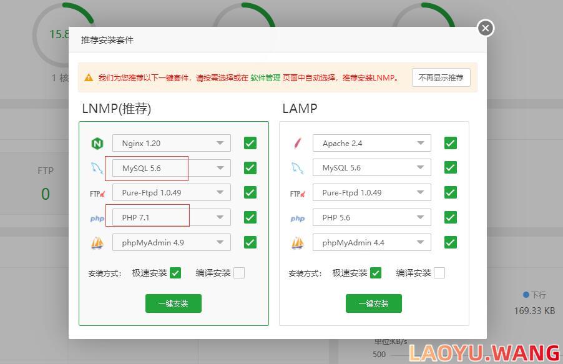This screenshot has width=563, height=364.
Task: Open the LAMP MySQL 5.6 version dropdown
Action: (372, 167)
